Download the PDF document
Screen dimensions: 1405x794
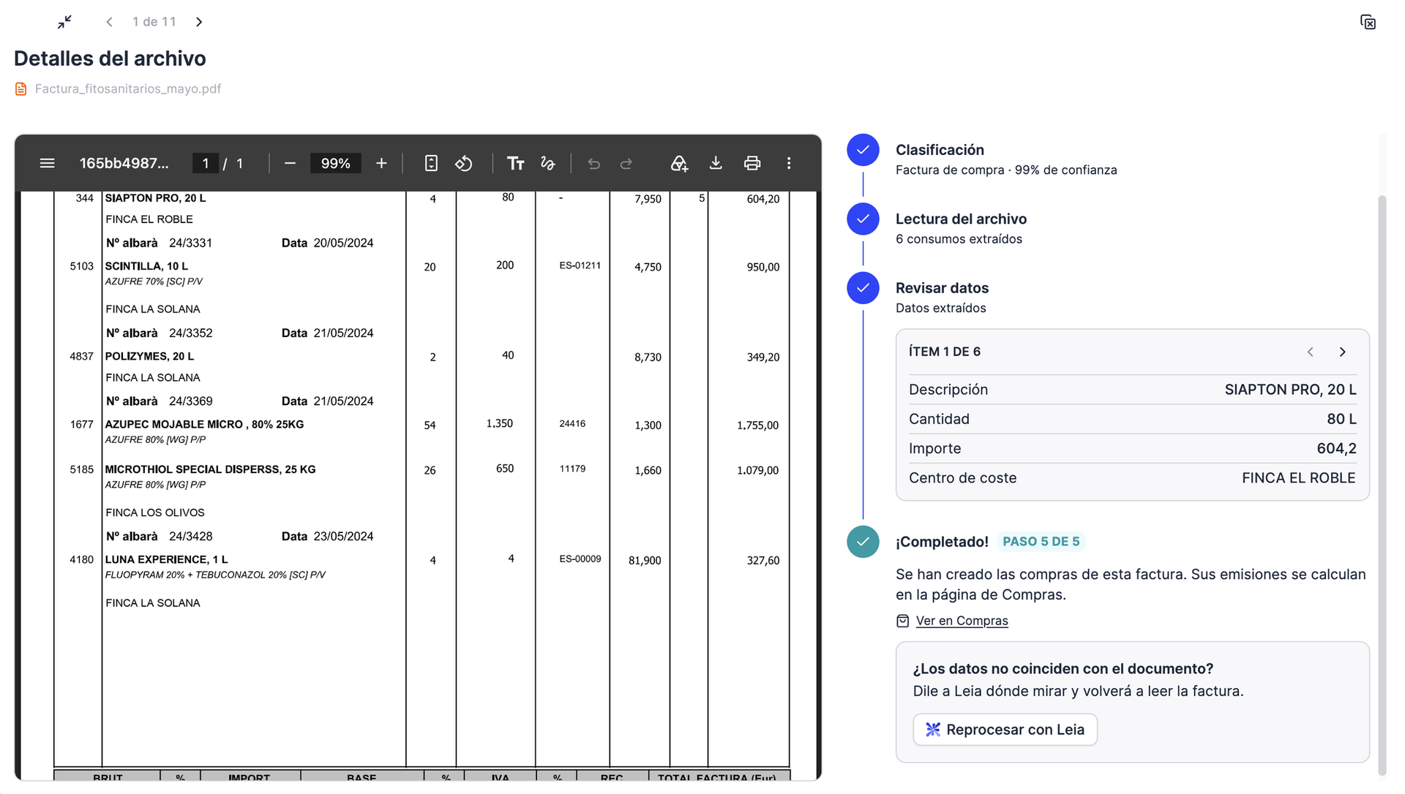point(716,163)
